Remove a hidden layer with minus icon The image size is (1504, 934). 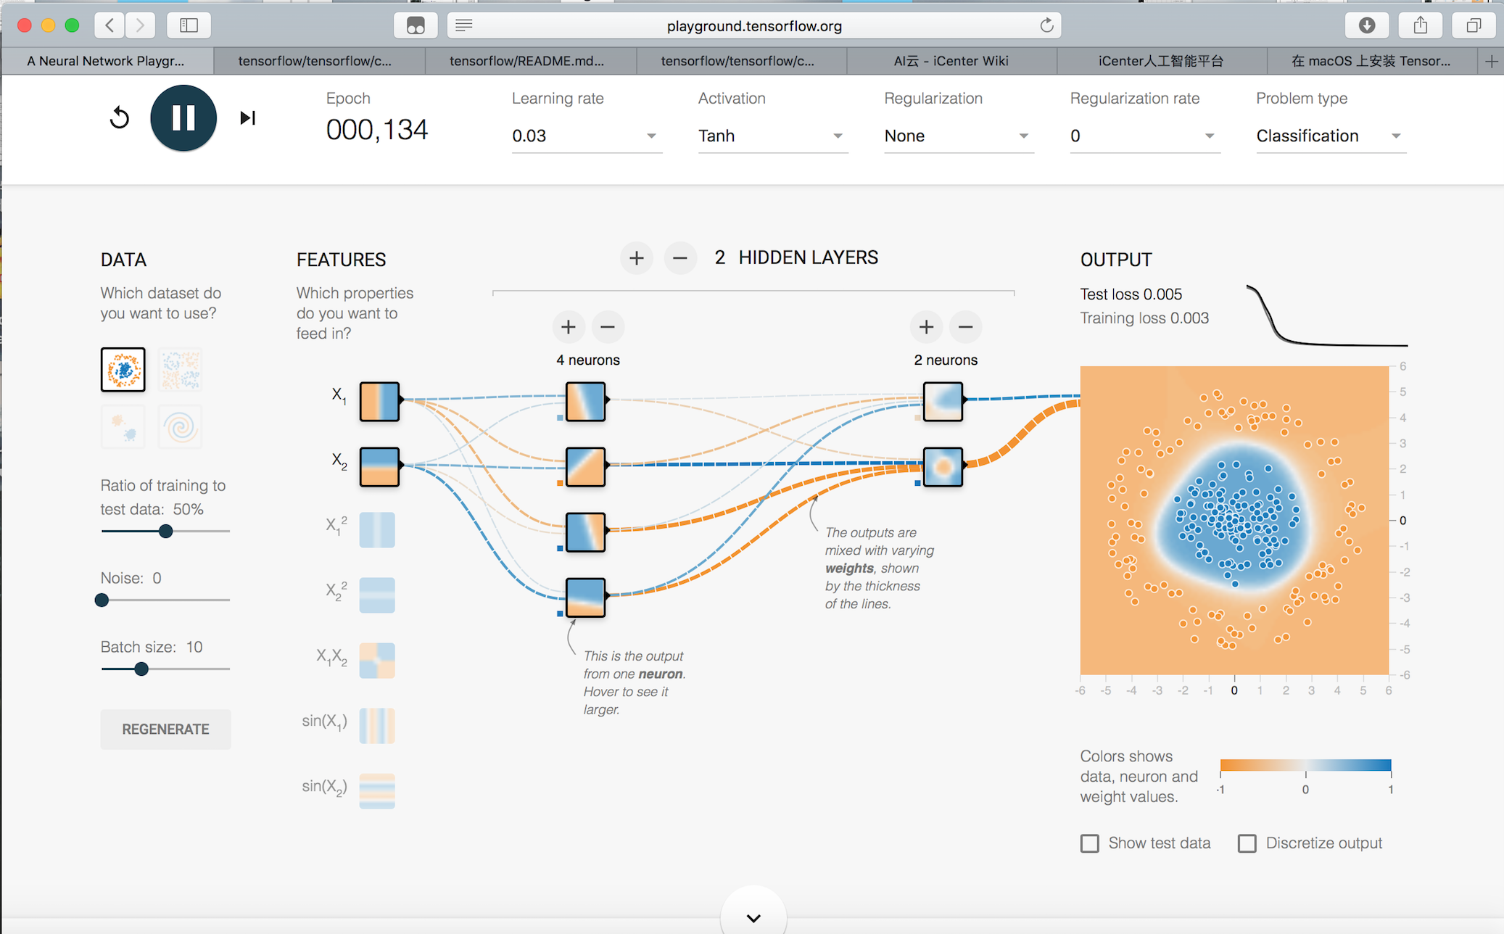680,258
